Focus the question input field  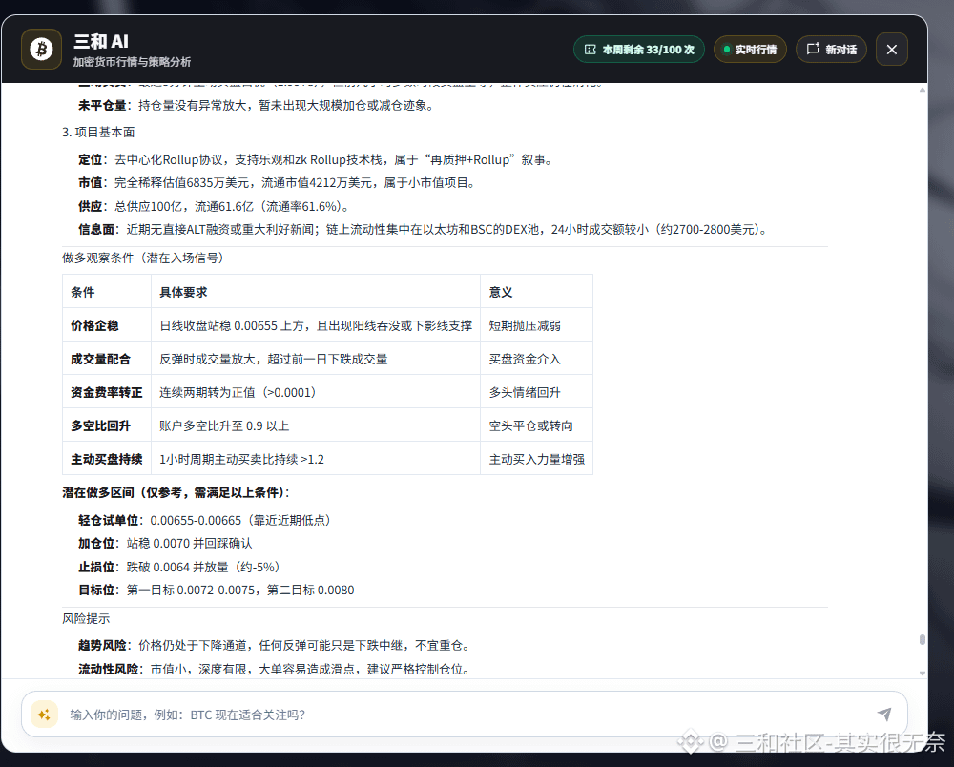click(x=465, y=715)
